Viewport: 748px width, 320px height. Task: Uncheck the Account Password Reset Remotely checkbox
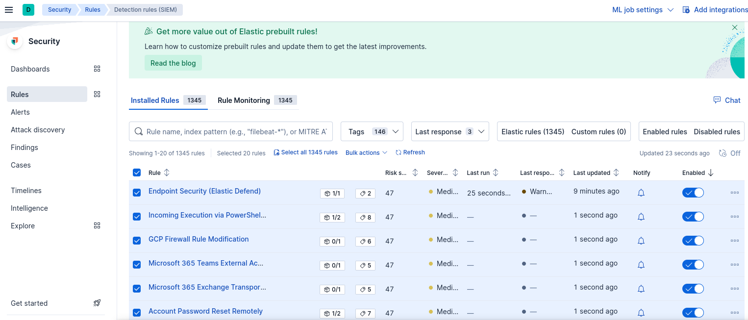tap(137, 313)
